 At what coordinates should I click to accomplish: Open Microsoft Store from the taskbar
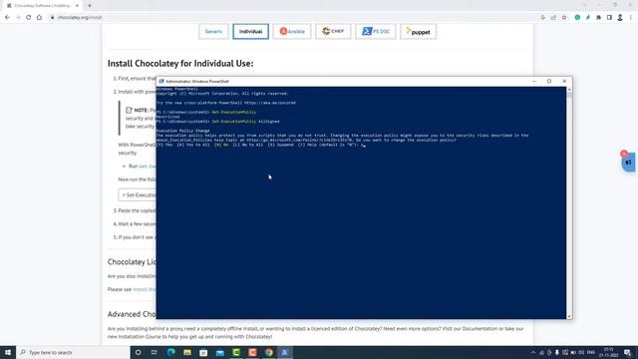point(203,352)
